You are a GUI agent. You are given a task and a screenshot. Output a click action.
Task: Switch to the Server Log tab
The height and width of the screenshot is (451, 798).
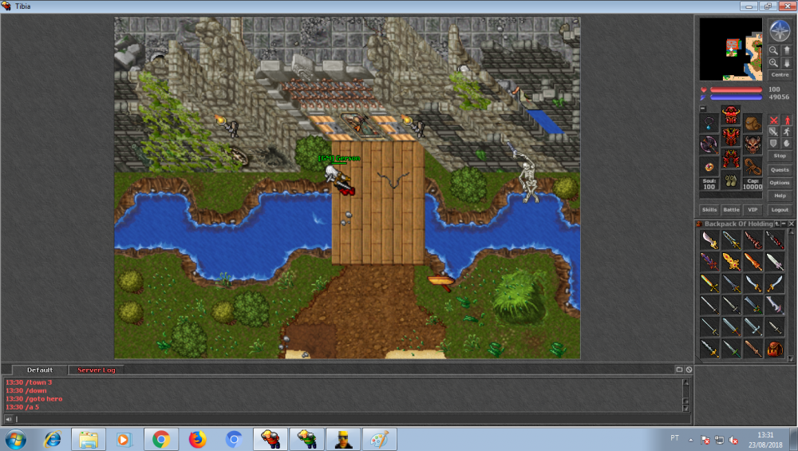click(x=97, y=370)
